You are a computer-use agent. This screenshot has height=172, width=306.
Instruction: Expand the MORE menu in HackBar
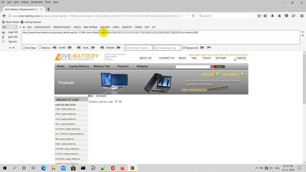pos(139,27)
